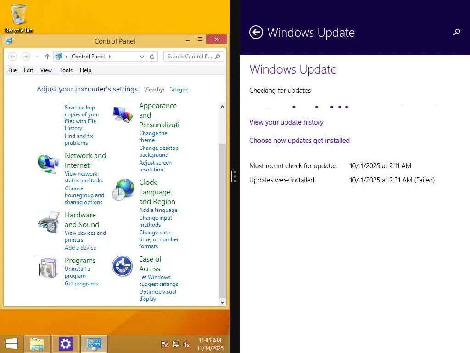Screen dimensions: 470x353
Task: Click Choose homegroup and sharing options
Action: point(84,195)
